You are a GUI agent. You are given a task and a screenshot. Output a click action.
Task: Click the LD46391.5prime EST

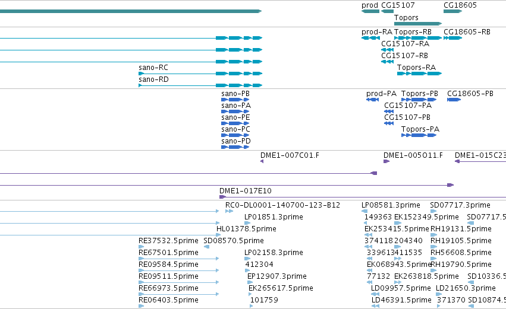375,307
